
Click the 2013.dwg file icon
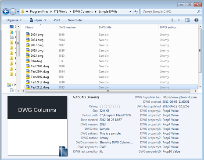tap(28, 56)
